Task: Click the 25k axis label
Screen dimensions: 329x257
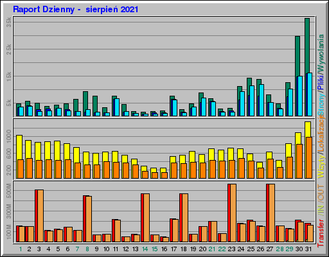Action: coord(9,49)
